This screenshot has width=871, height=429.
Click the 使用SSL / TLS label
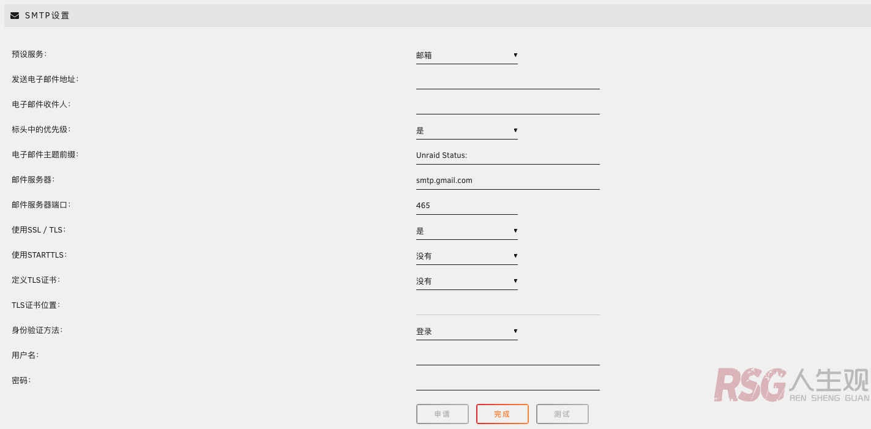(x=39, y=229)
